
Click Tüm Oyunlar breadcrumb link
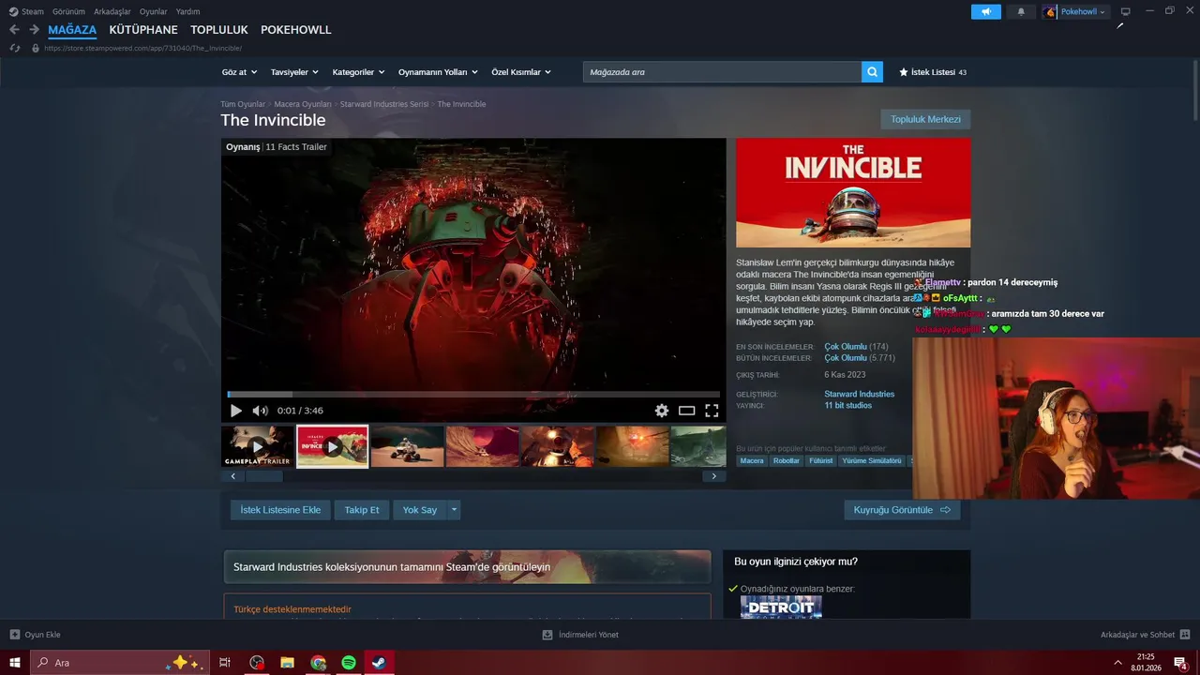[x=243, y=104]
